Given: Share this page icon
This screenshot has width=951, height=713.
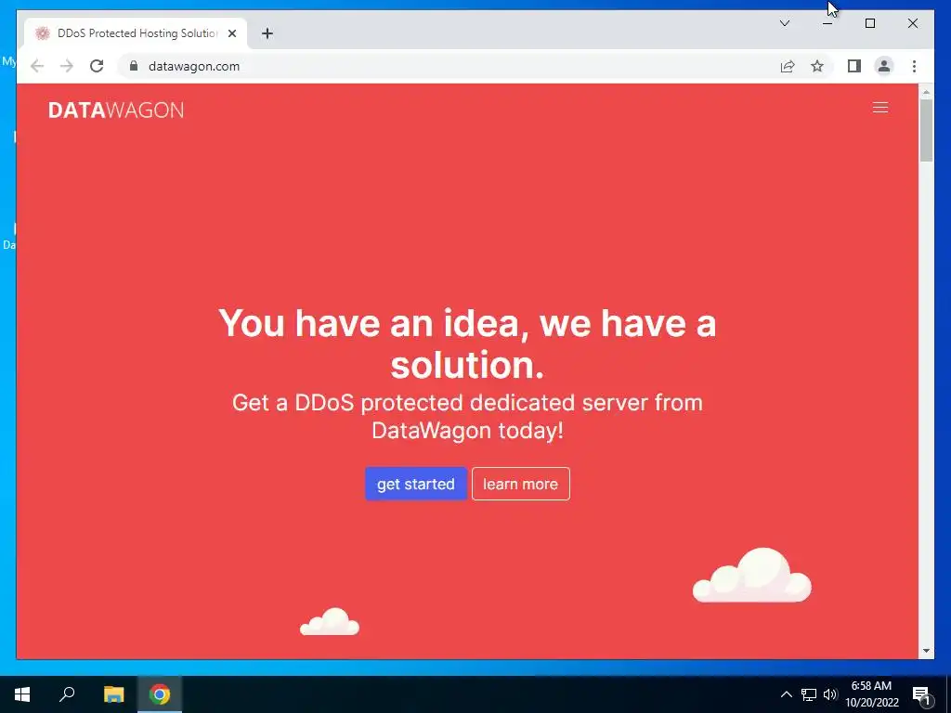Looking at the screenshot, I should tap(788, 66).
